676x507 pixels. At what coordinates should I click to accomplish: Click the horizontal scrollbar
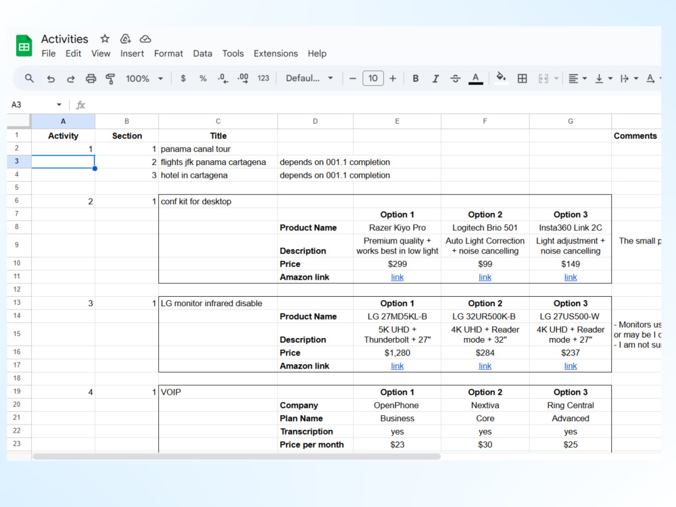point(237,456)
